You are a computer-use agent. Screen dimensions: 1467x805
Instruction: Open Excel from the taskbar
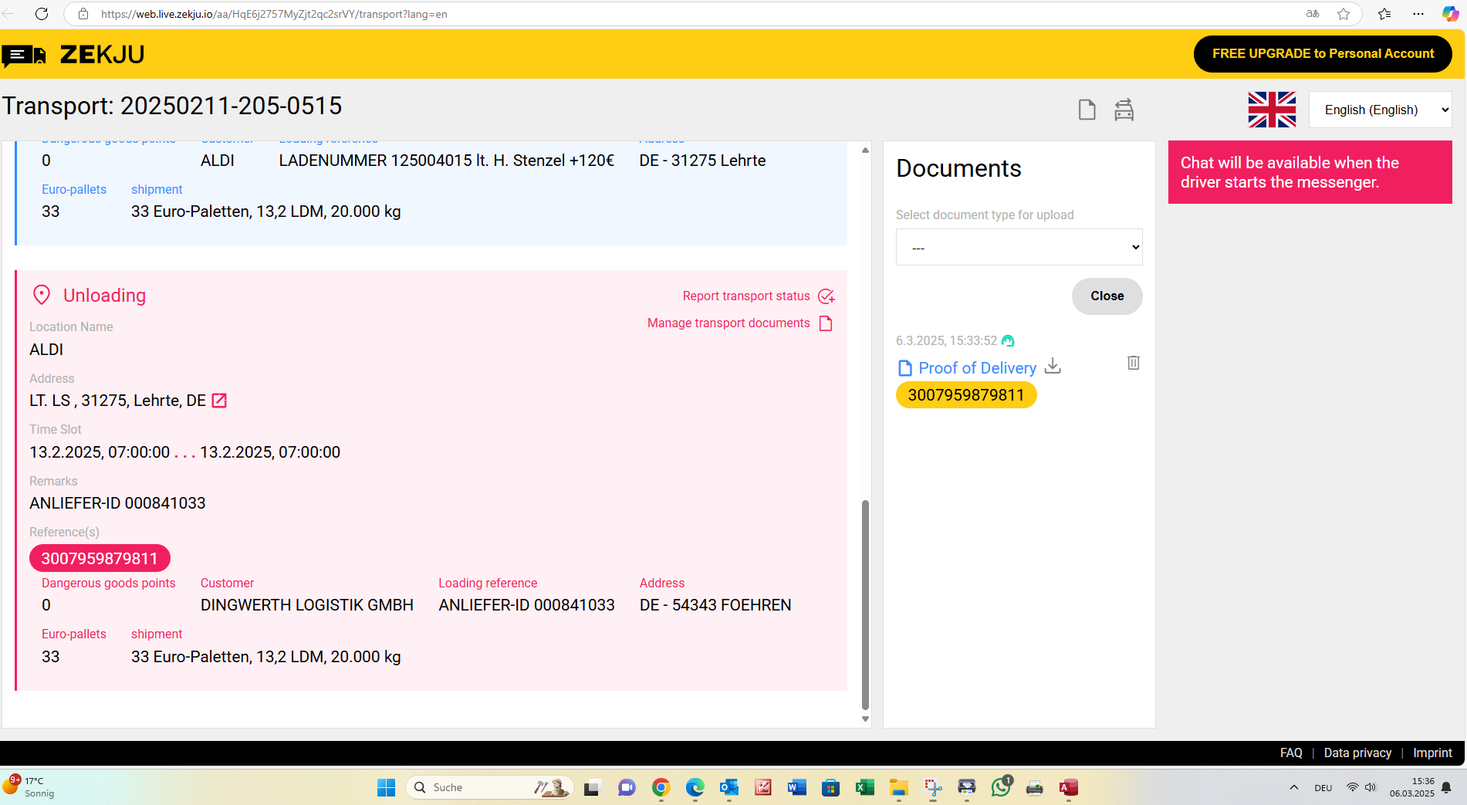864,787
